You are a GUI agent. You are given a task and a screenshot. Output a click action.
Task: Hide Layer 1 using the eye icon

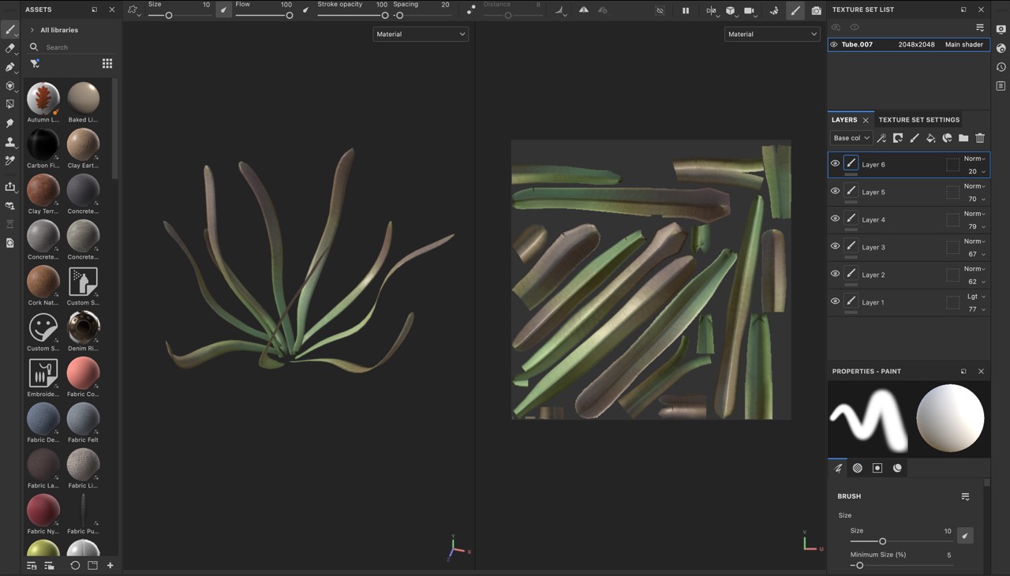click(x=835, y=301)
